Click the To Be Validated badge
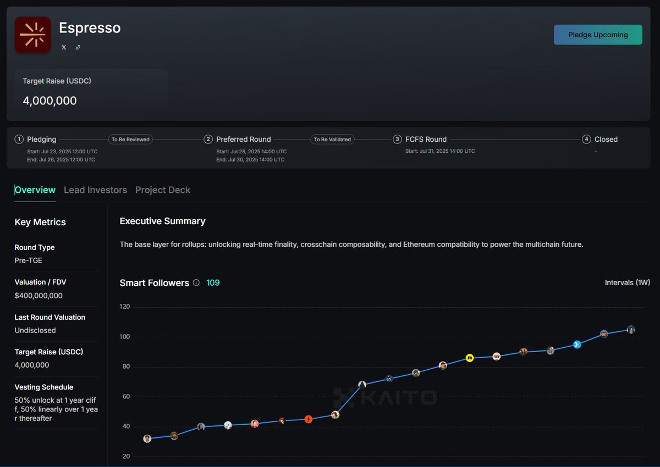This screenshot has width=660, height=467. click(332, 140)
